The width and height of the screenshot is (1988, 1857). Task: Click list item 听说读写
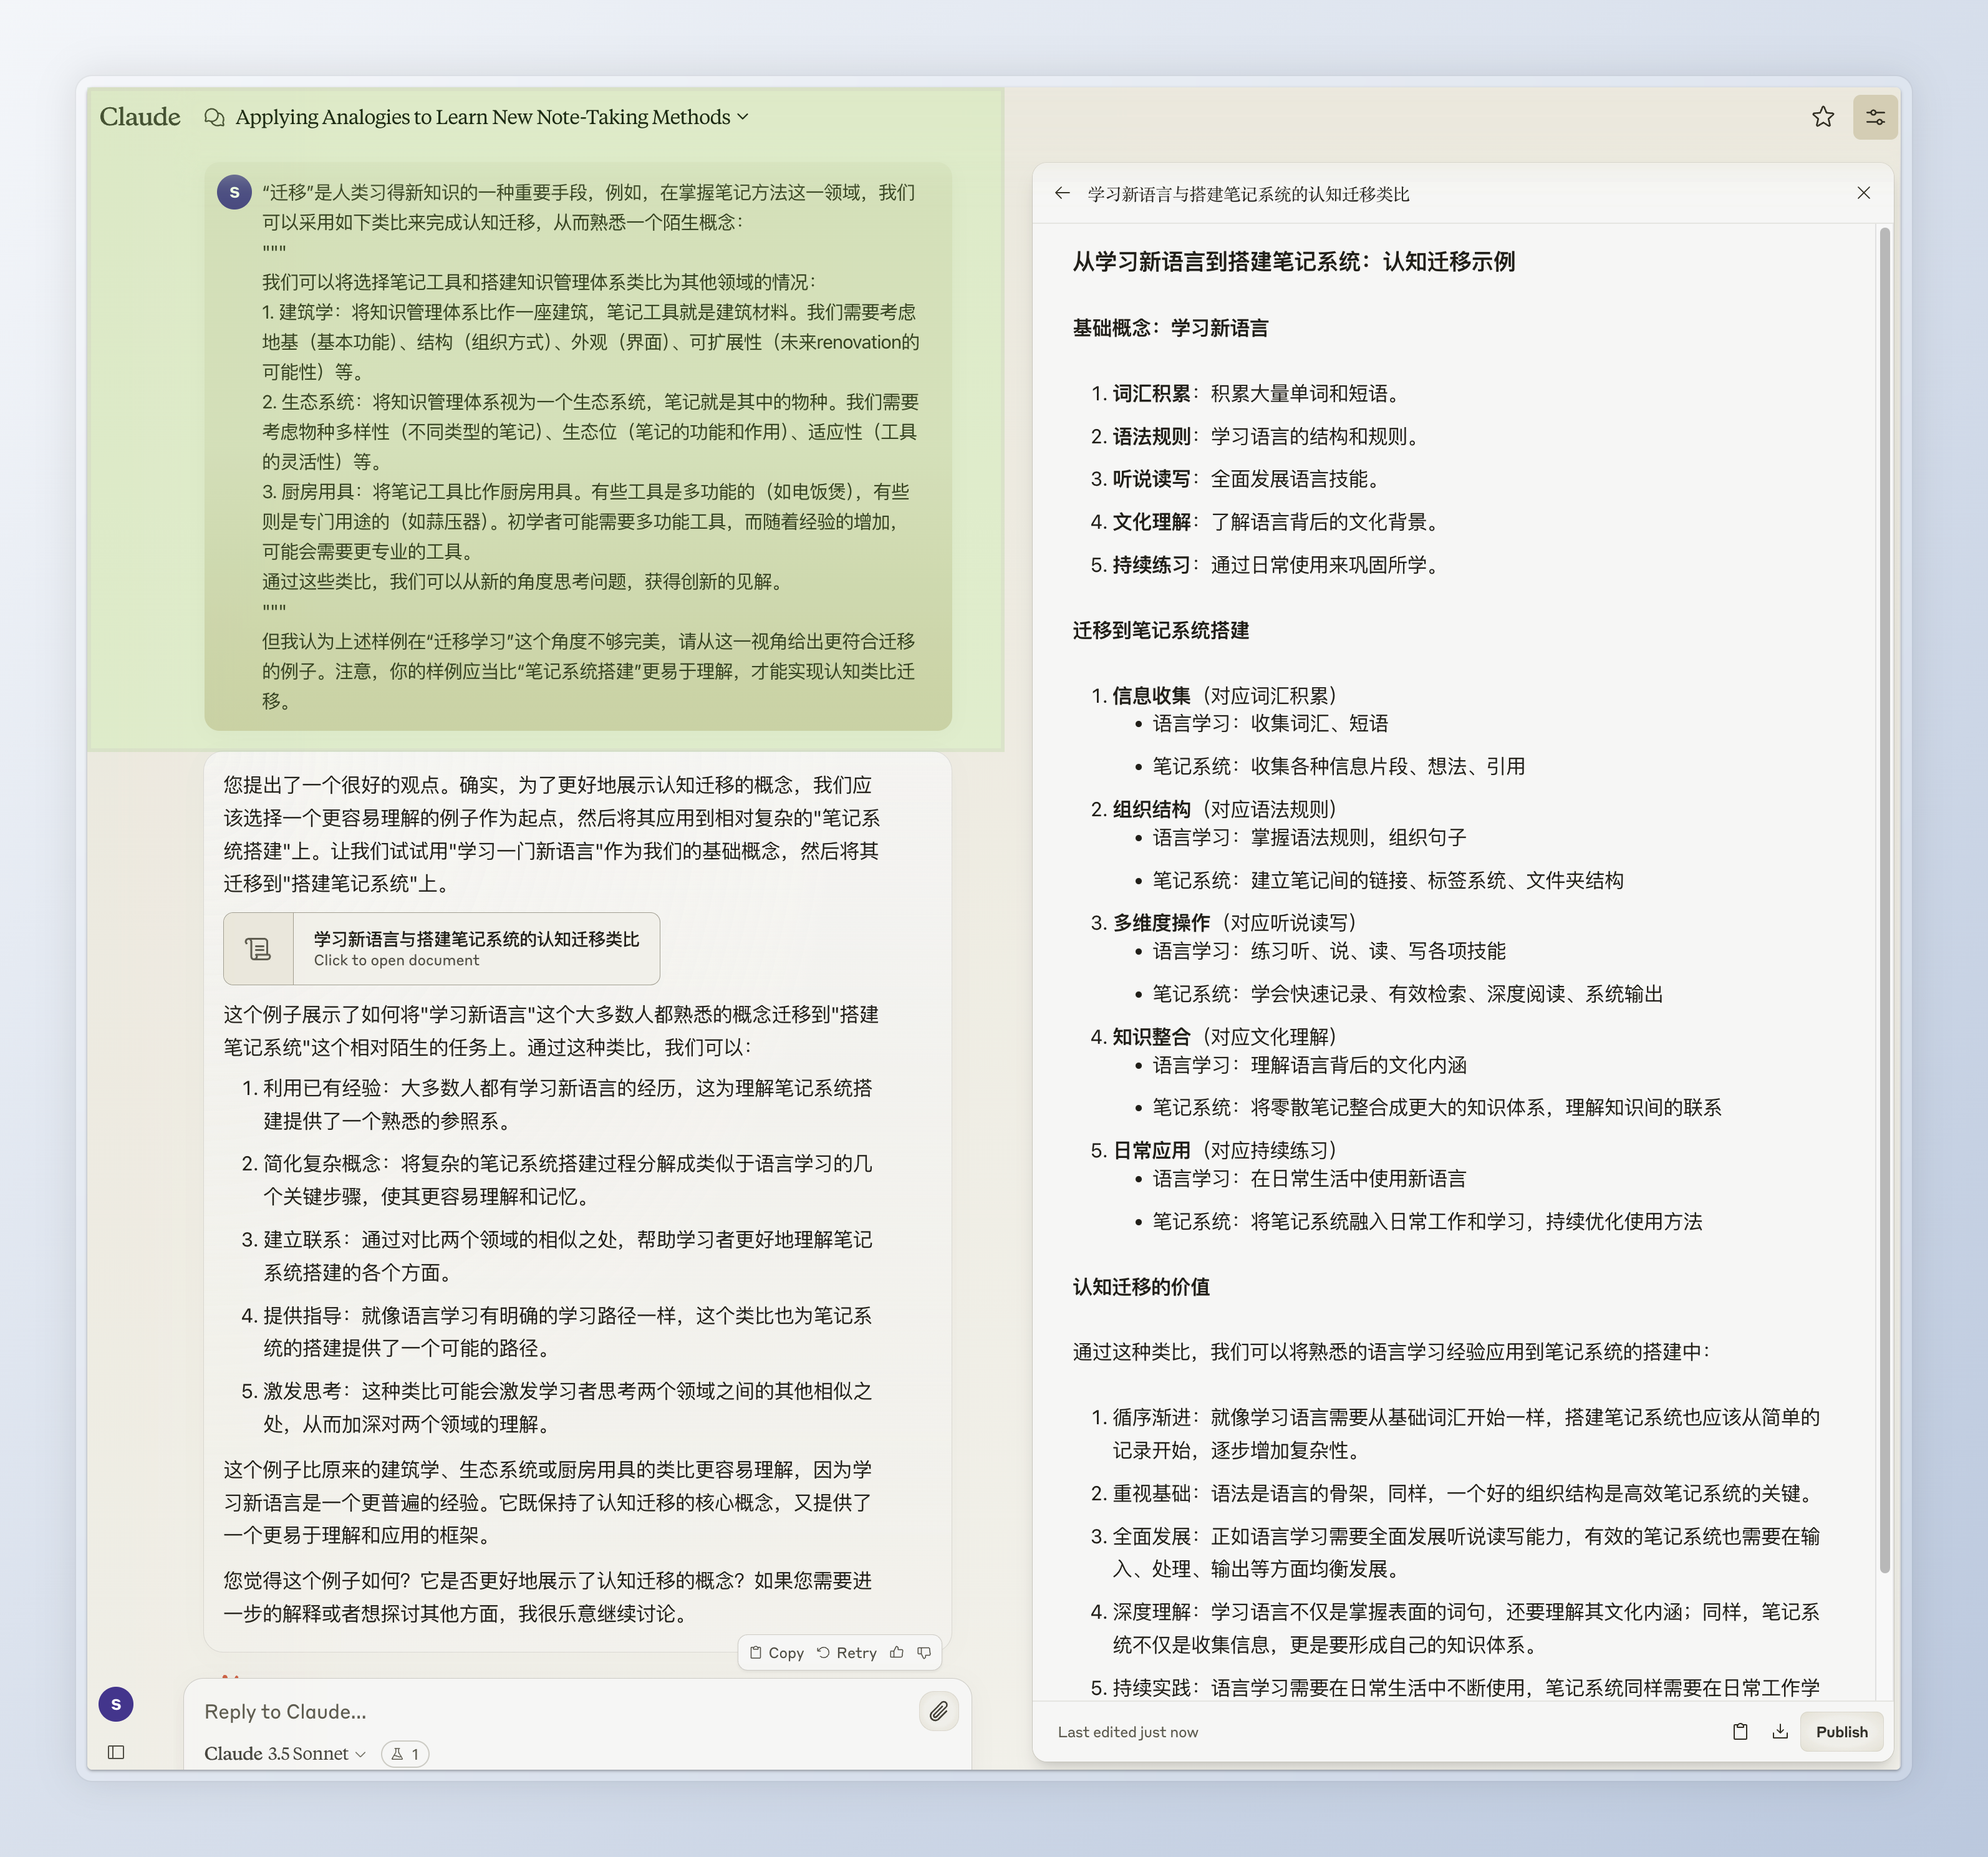point(1237,479)
